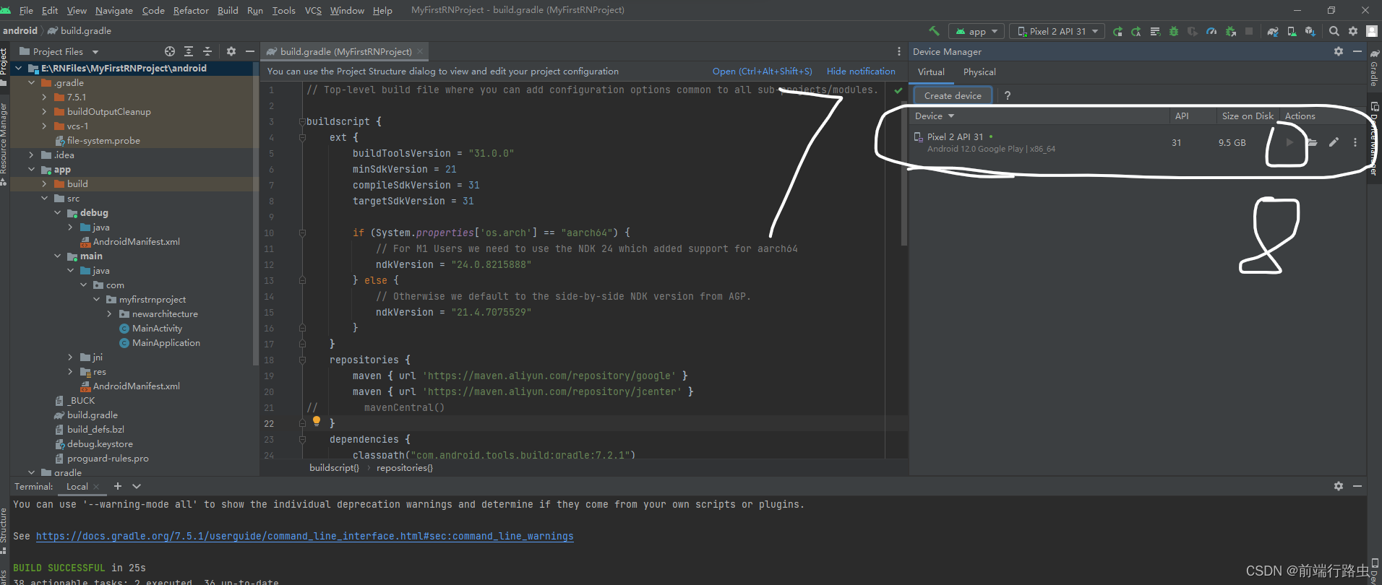Switch to Physical devices tab
Viewport: 1382px width, 585px height.
[979, 71]
